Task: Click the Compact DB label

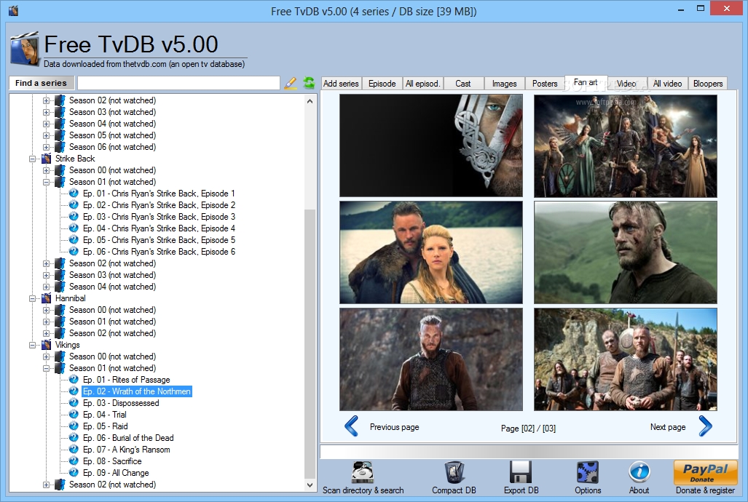Action: tap(454, 490)
